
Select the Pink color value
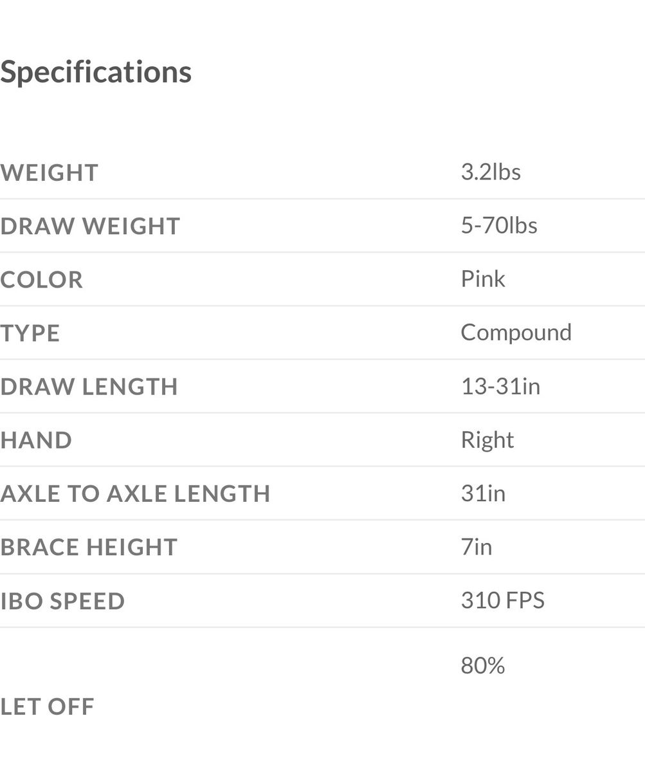483,279
